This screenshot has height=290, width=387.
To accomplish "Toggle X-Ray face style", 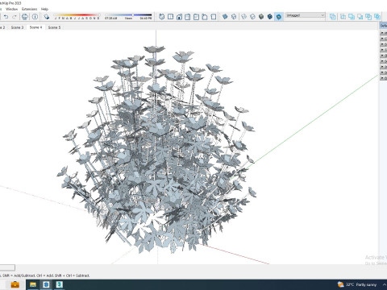I will pos(225,17).
